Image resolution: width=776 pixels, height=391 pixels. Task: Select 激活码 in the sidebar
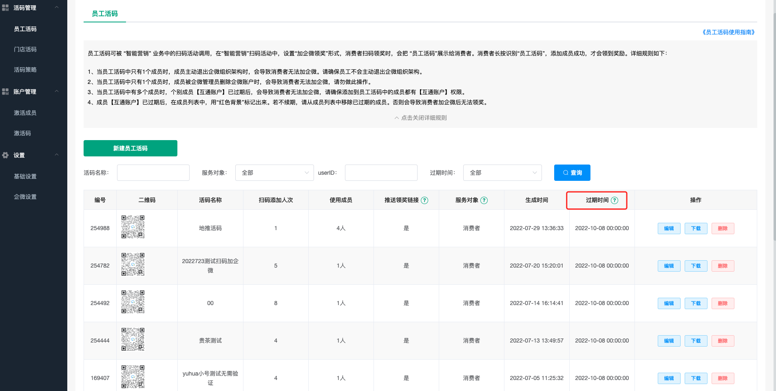pyautogui.click(x=22, y=133)
